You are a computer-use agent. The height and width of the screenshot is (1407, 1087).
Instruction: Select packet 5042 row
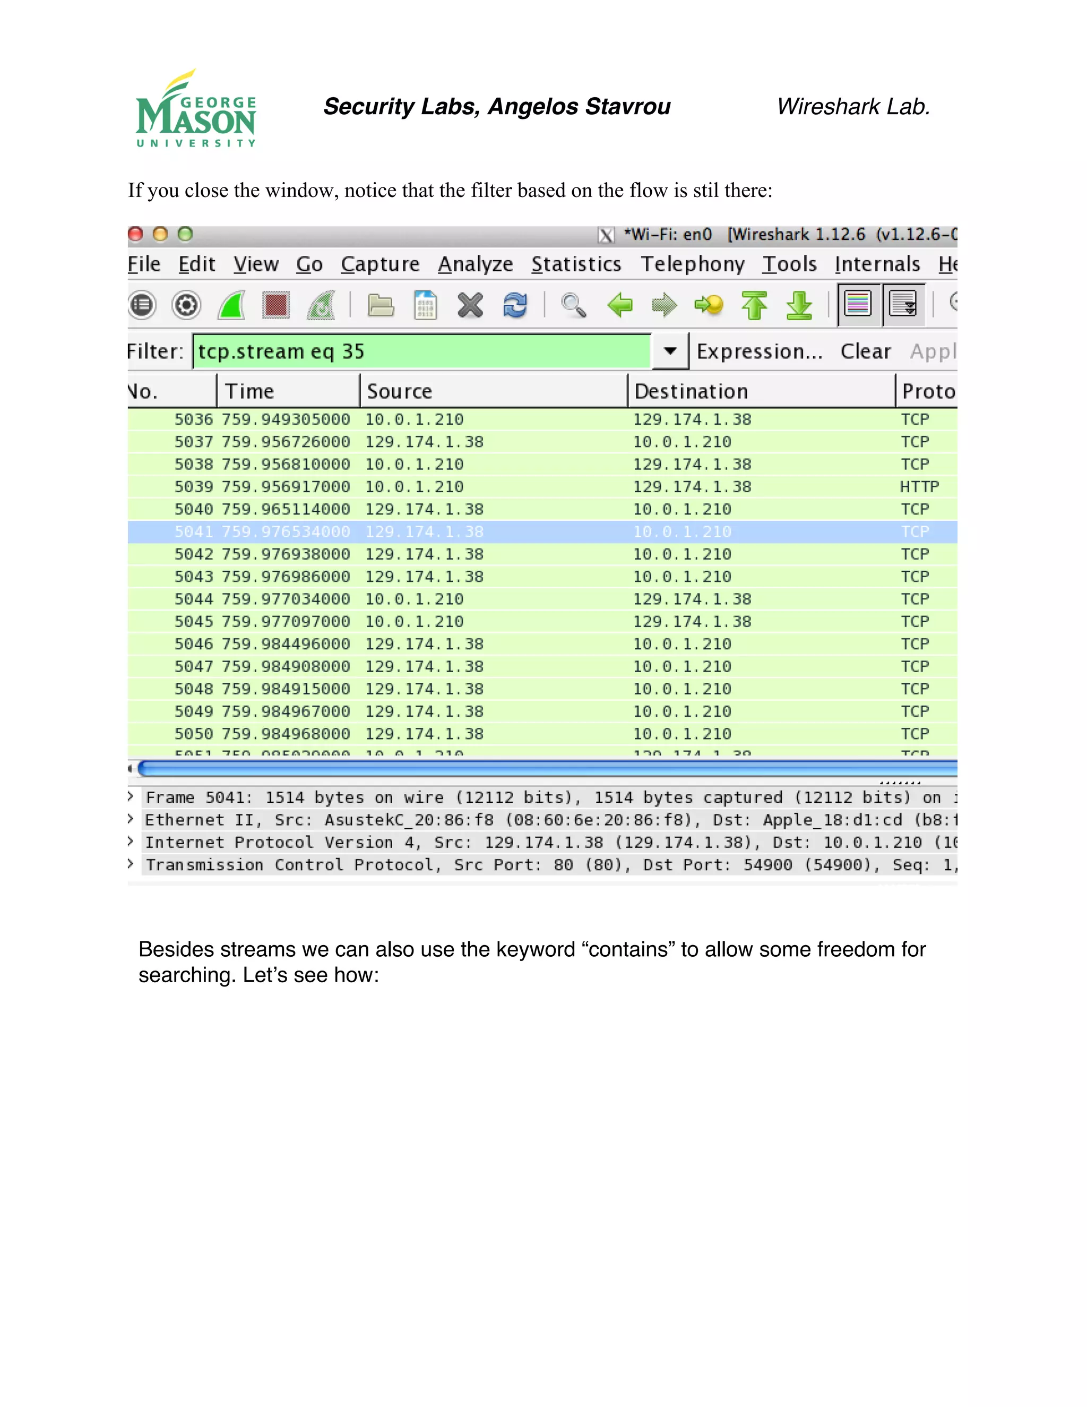point(542,554)
